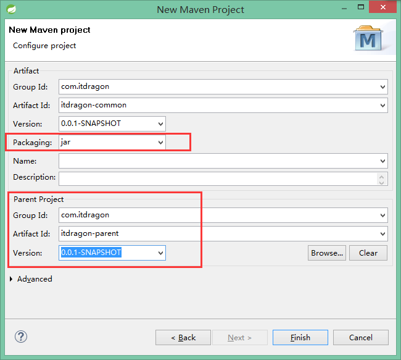The width and height of the screenshot is (401, 360).
Task: Click the 'Configure project' subtitle text
Action: pyautogui.click(x=44, y=46)
